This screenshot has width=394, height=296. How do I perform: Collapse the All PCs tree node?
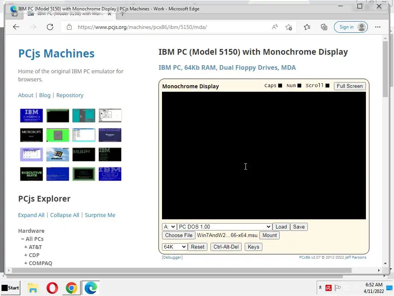pos(32,239)
